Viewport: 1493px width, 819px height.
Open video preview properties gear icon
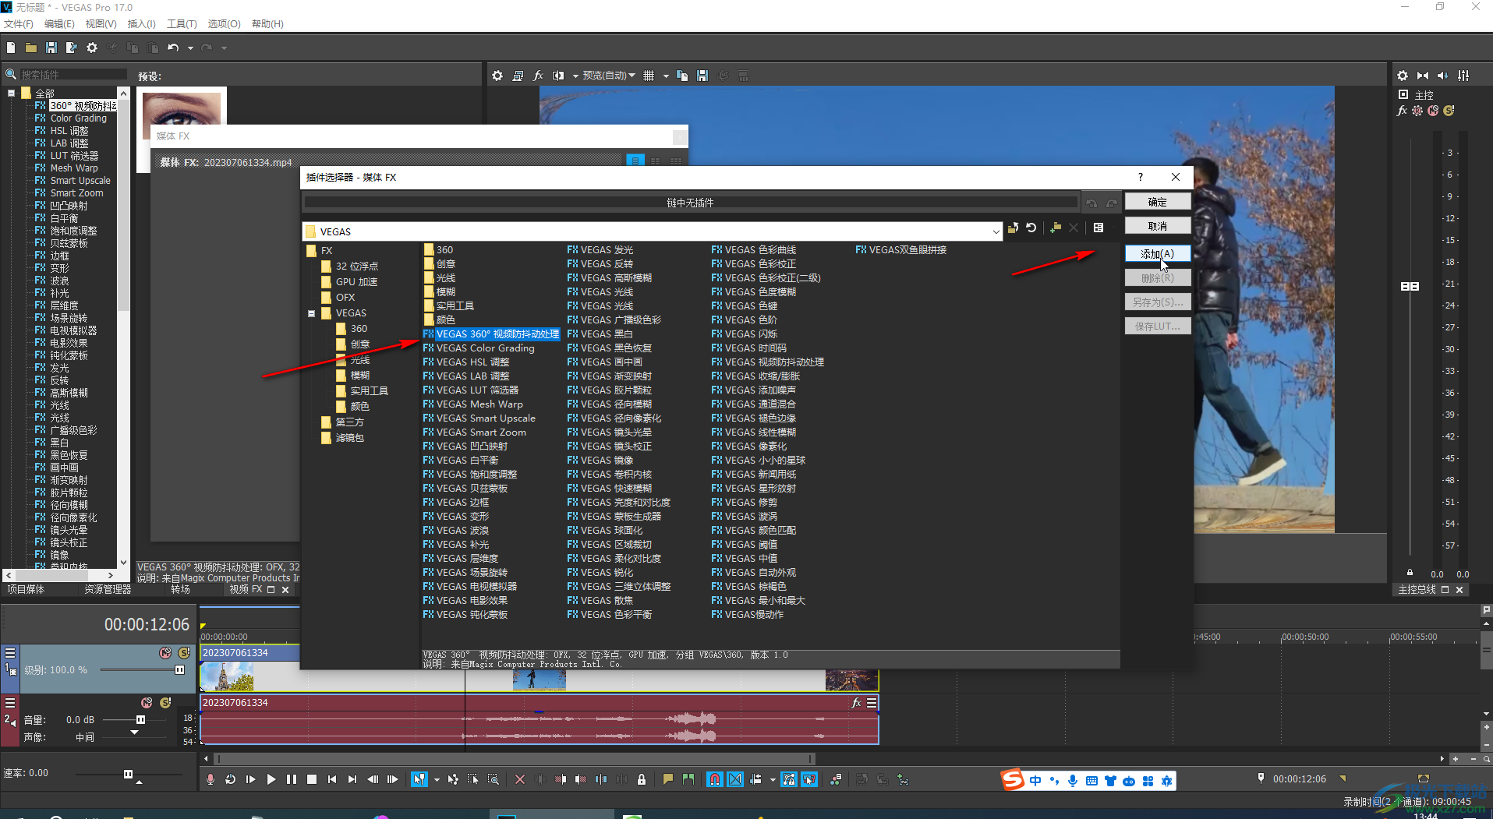(x=497, y=76)
